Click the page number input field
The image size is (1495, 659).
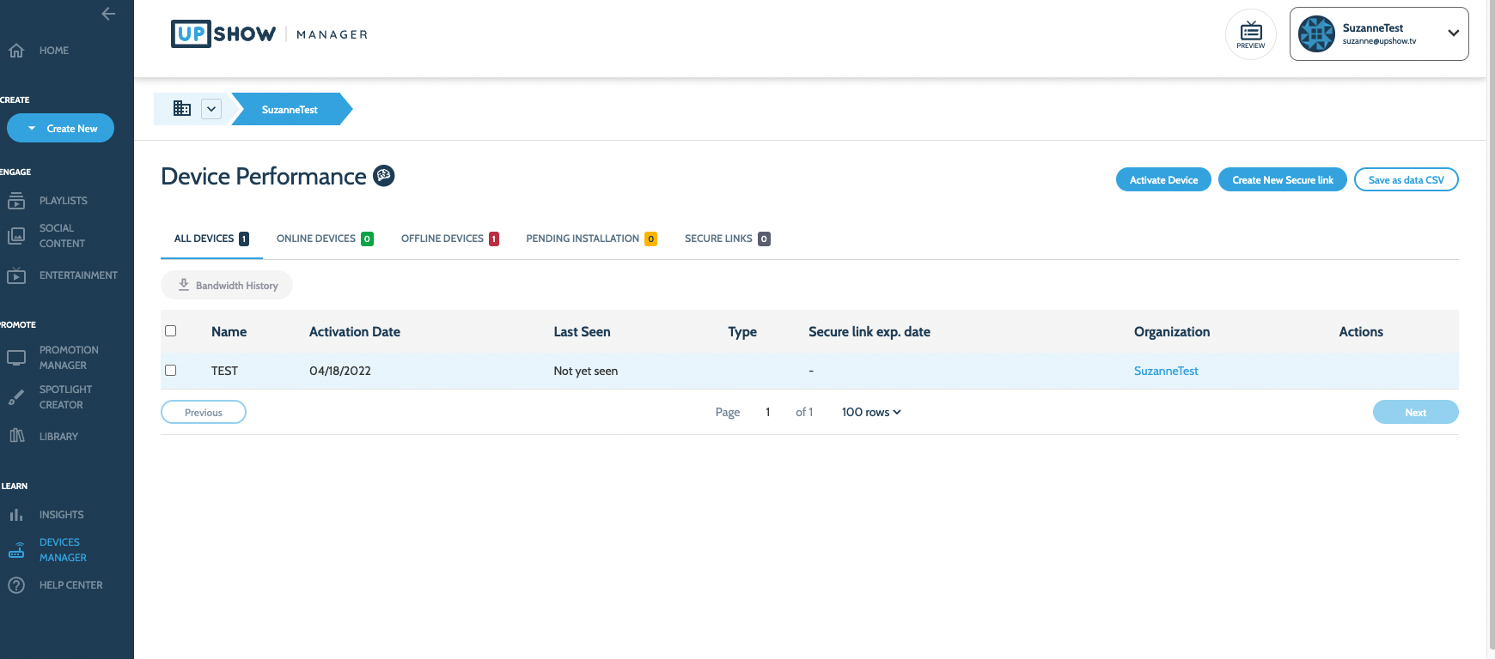tap(768, 413)
